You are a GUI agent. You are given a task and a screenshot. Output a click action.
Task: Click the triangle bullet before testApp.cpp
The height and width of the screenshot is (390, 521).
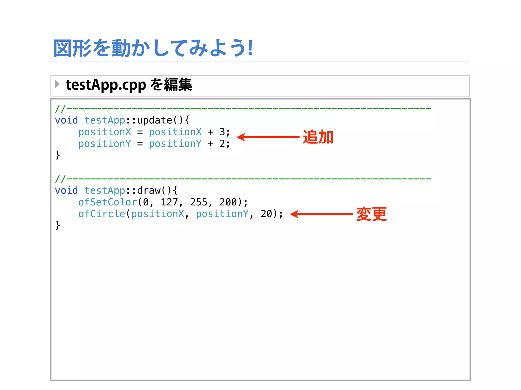pyautogui.click(x=57, y=84)
